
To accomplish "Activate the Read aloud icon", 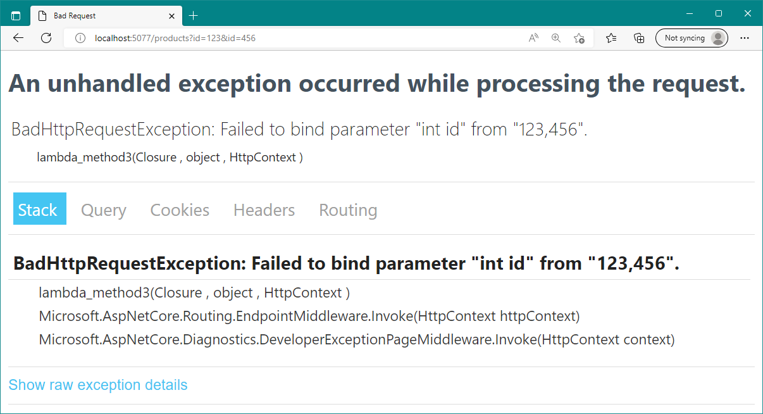I will click(533, 38).
